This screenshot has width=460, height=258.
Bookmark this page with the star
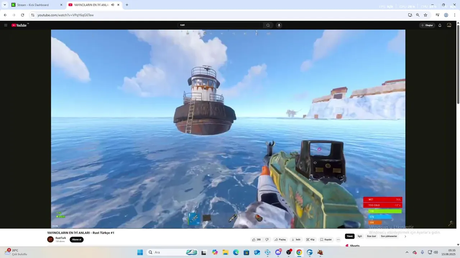coord(425,15)
